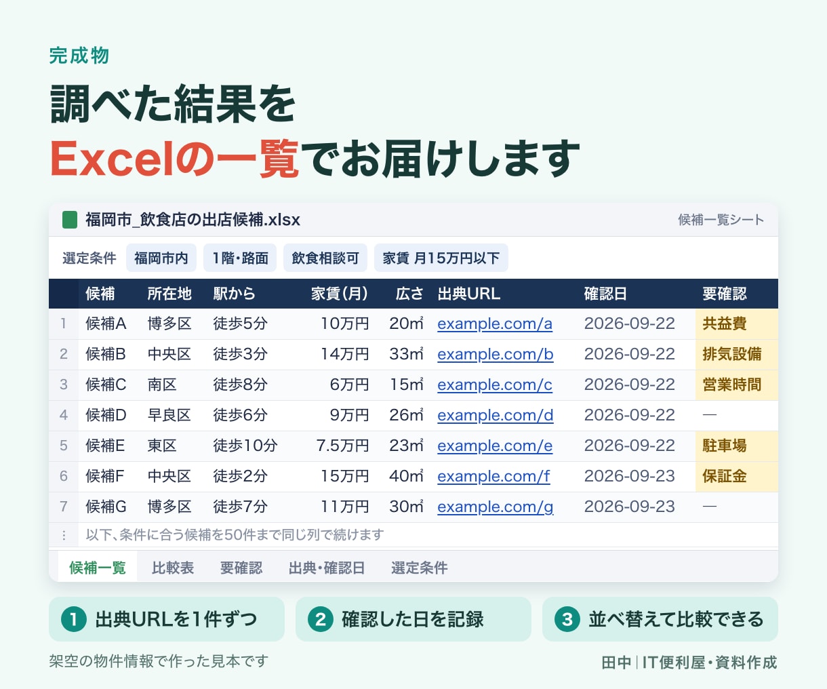Click the 東区 location cell
This screenshot has width=827, height=689.
(x=162, y=446)
